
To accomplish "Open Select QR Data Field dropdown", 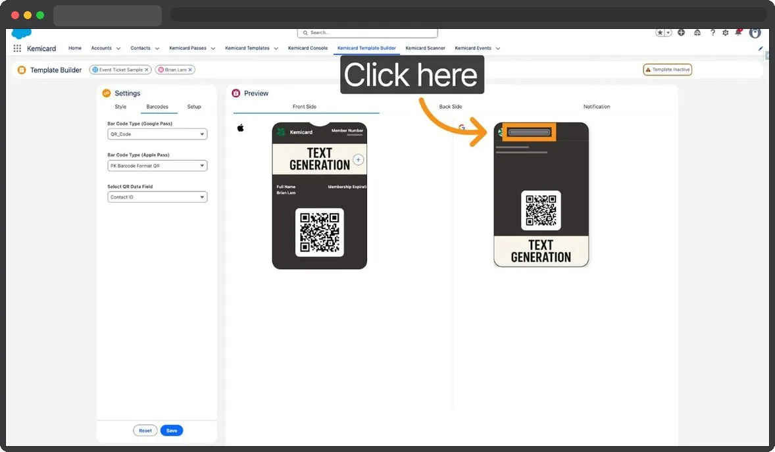I will [157, 197].
